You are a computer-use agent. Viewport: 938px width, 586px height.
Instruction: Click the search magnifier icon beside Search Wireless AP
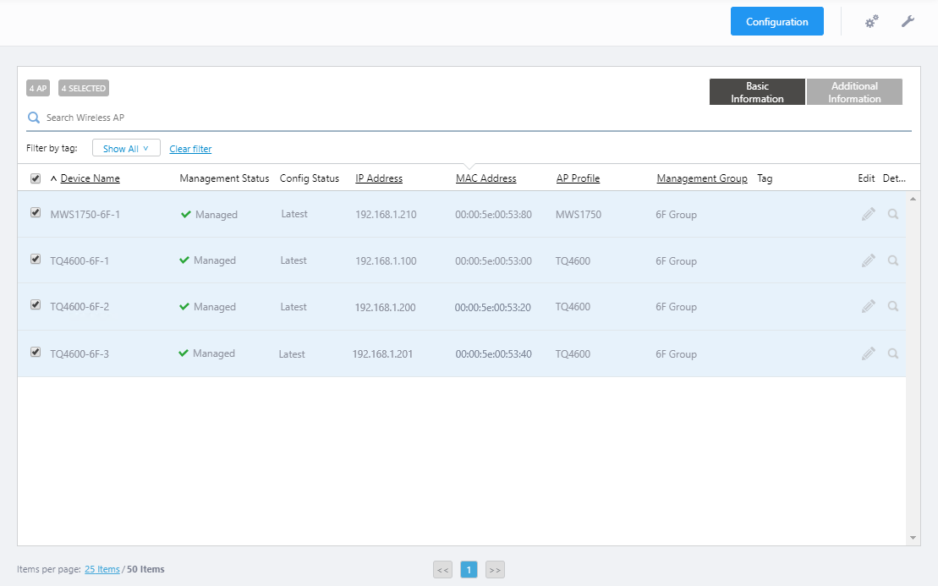click(34, 118)
